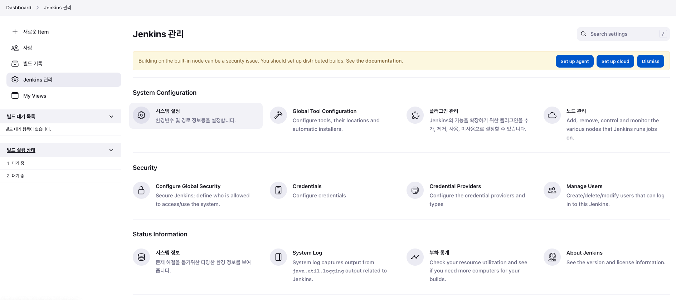Click the Jenkins 관리 page title
The image size is (676, 300).
pyautogui.click(x=158, y=34)
